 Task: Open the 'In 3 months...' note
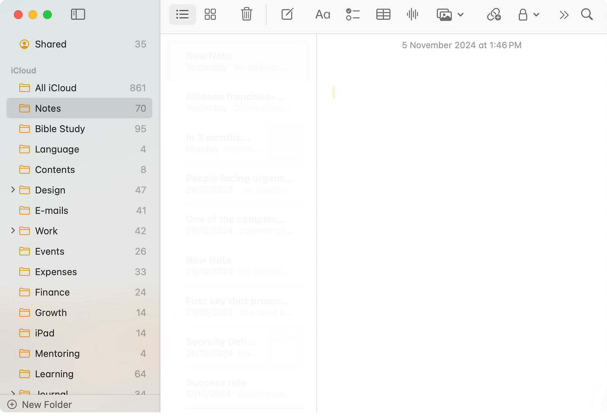tap(238, 143)
